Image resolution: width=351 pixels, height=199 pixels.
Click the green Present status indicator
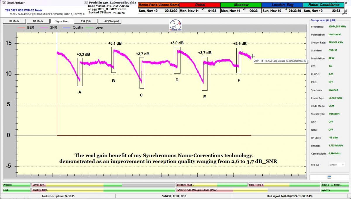tap(16, 185)
